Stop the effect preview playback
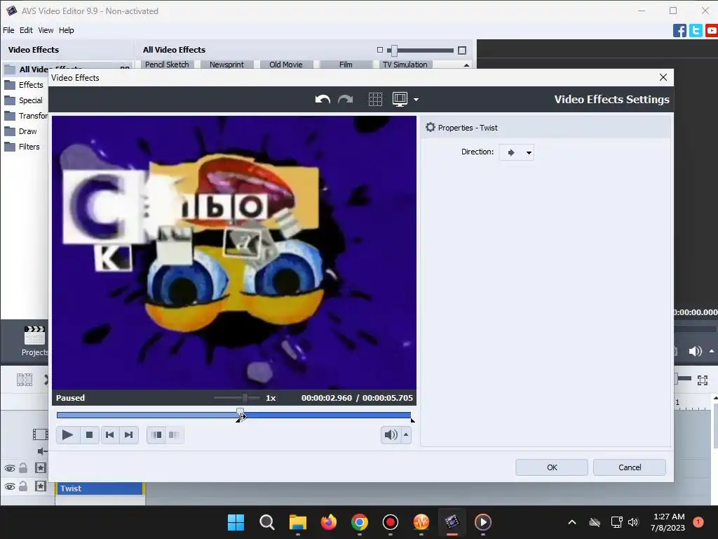718x539 pixels. pos(89,435)
